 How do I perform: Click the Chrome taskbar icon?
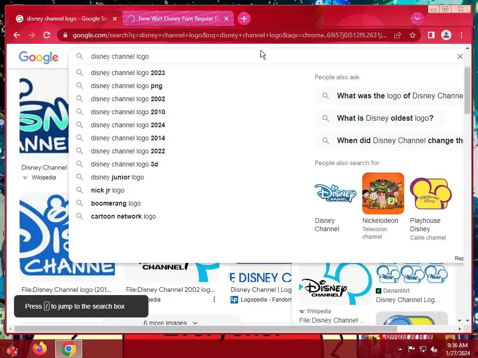click(69, 349)
